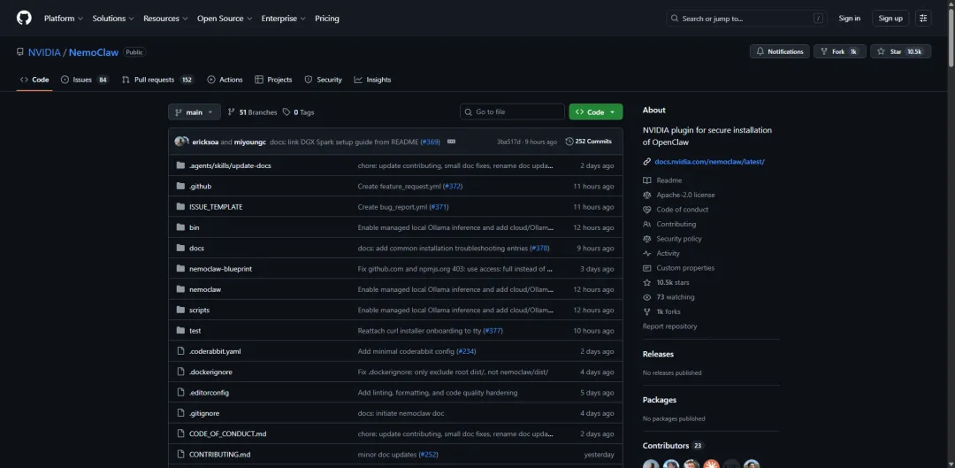Focus the Search or jump to field
Image resolution: width=955 pixels, height=468 pixels.
click(x=746, y=19)
